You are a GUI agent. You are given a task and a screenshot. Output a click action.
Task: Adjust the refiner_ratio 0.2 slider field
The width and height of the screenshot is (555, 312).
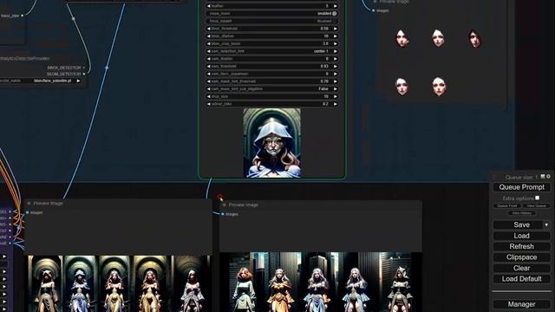[271, 104]
